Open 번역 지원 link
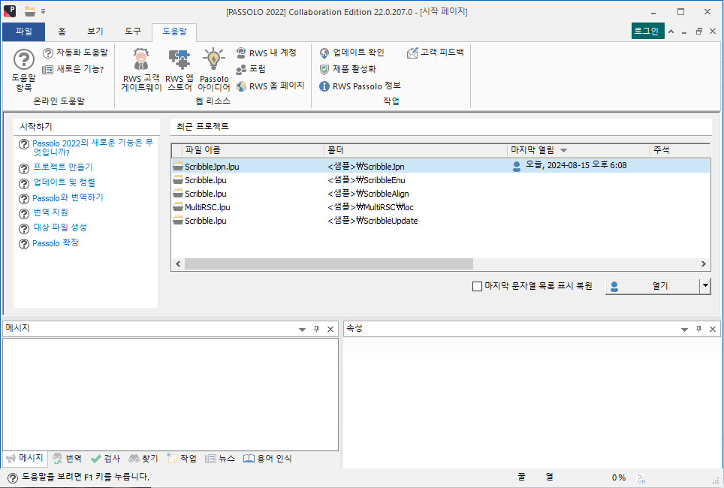724x488 pixels. coord(51,212)
